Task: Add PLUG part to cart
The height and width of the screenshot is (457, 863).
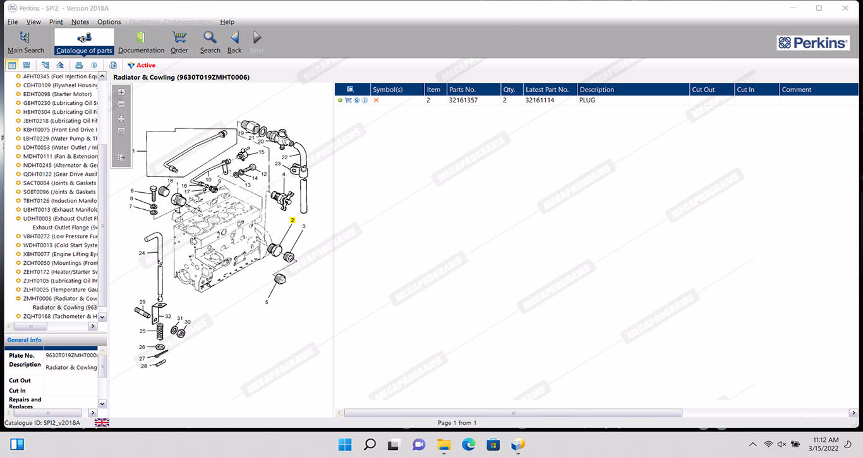Action: [348, 101]
